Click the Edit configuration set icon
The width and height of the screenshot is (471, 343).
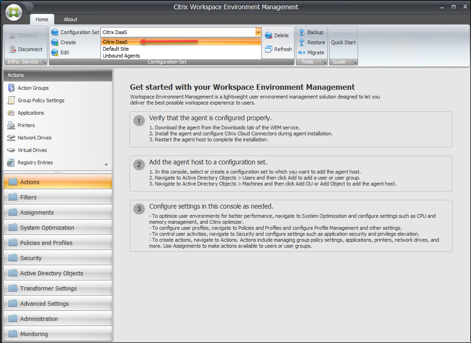tap(55, 52)
